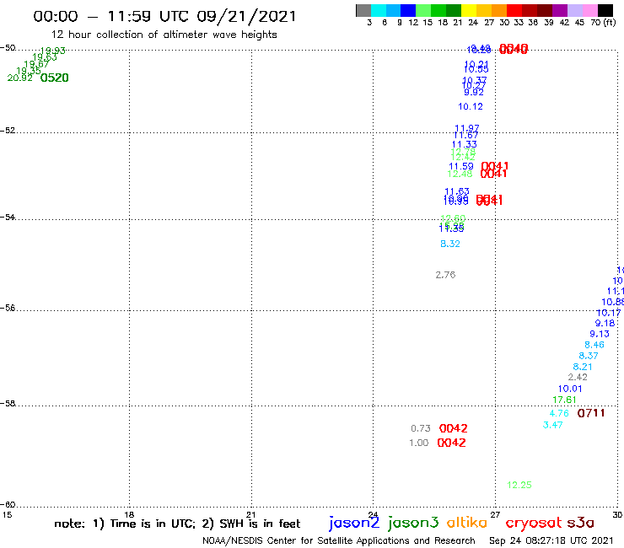Click the light blue value '8.21'
This screenshot has width=624, height=548.
[583, 367]
